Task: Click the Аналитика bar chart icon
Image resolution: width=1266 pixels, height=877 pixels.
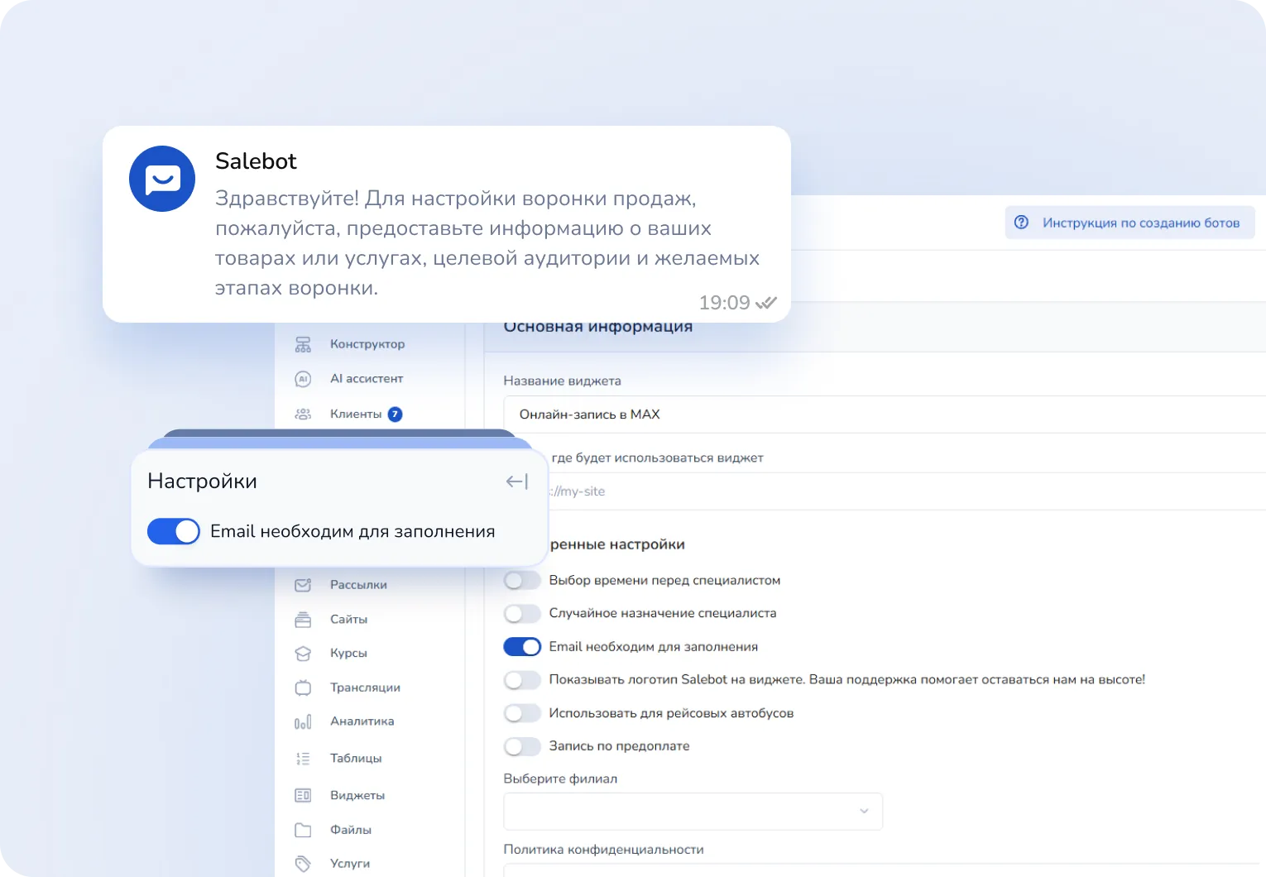Action: point(303,721)
